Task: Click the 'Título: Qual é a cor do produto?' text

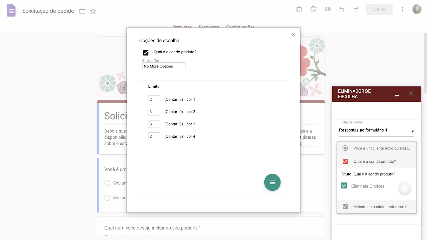Action: click(368, 174)
